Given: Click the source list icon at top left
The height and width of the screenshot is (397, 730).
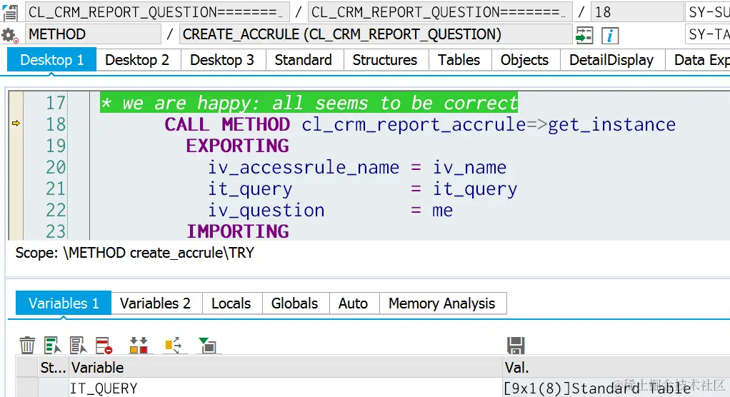Looking at the screenshot, I should tap(9, 12).
